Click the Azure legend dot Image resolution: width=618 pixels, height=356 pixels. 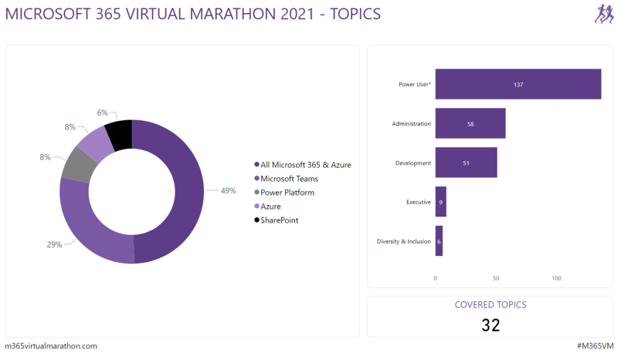pos(256,207)
